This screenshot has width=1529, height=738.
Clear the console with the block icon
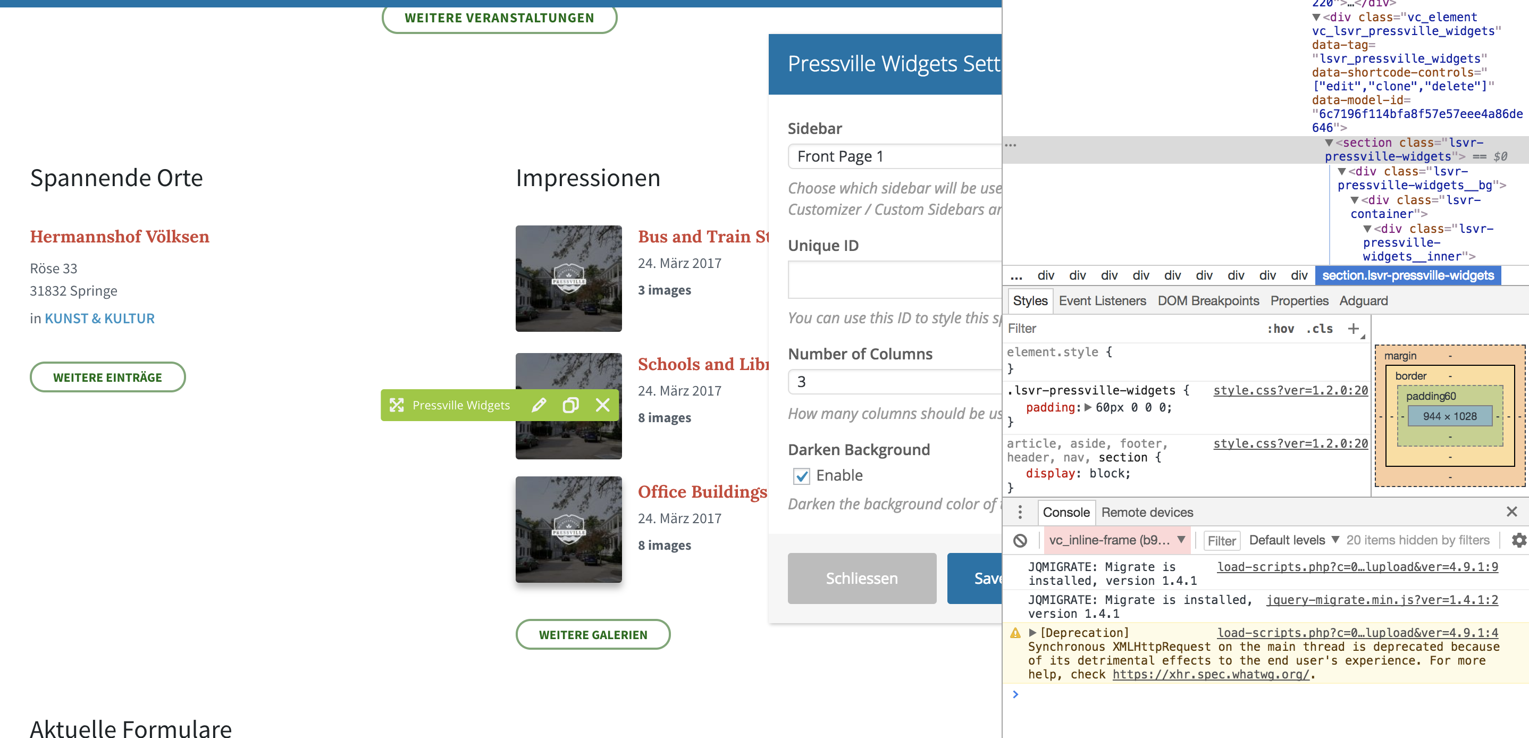point(1020,540)
